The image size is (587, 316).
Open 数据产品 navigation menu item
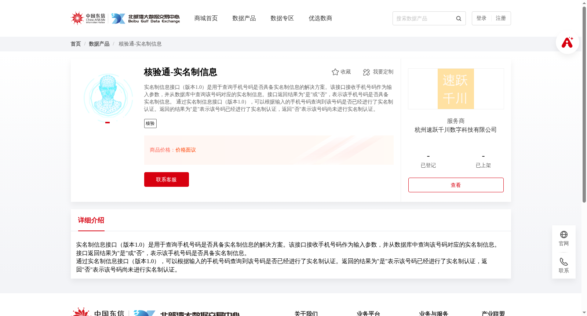tap(244, 18)
